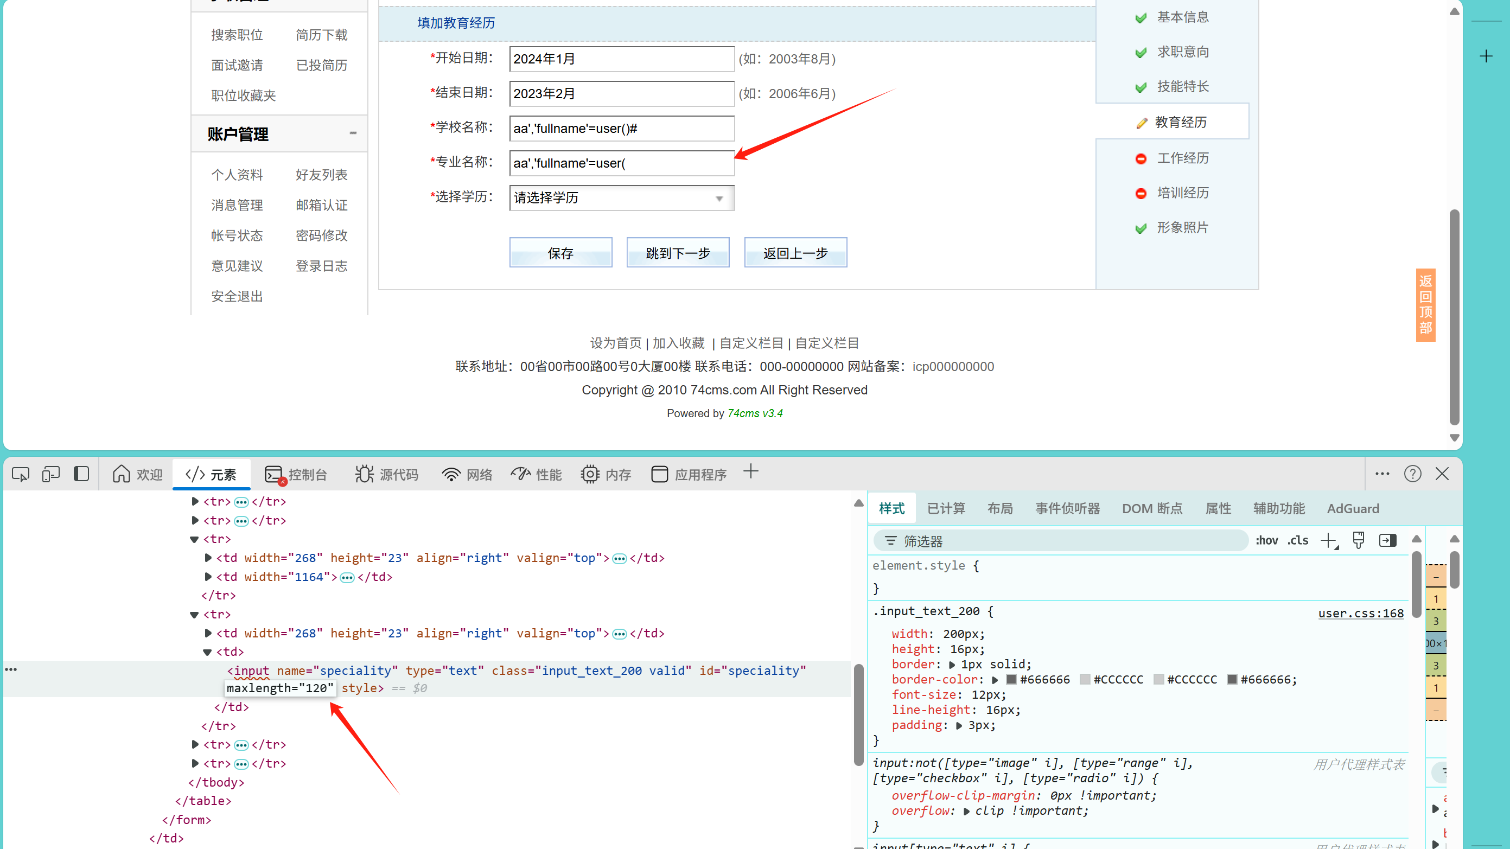Image resolution: width=1510 pixels, height=849 pixels.
Task: Click the dock side panel icon
Action: tap(81, 474)
